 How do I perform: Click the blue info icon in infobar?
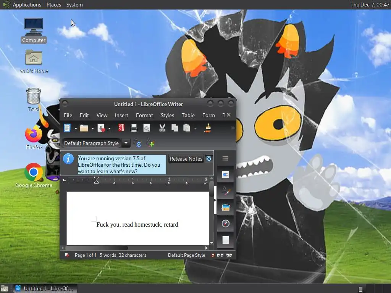[x=68, y=159]
